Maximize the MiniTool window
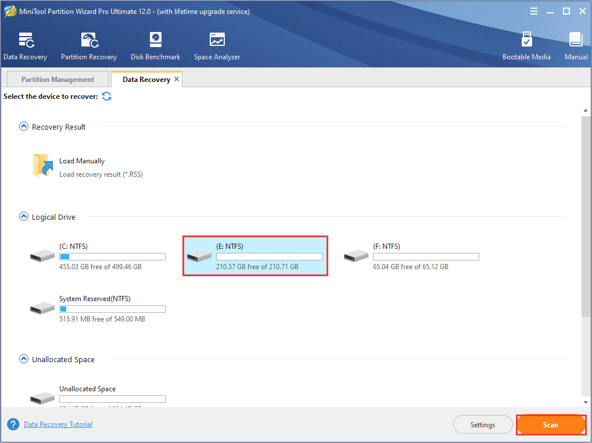Screen dimensions: 592x443 pos(566,11)
